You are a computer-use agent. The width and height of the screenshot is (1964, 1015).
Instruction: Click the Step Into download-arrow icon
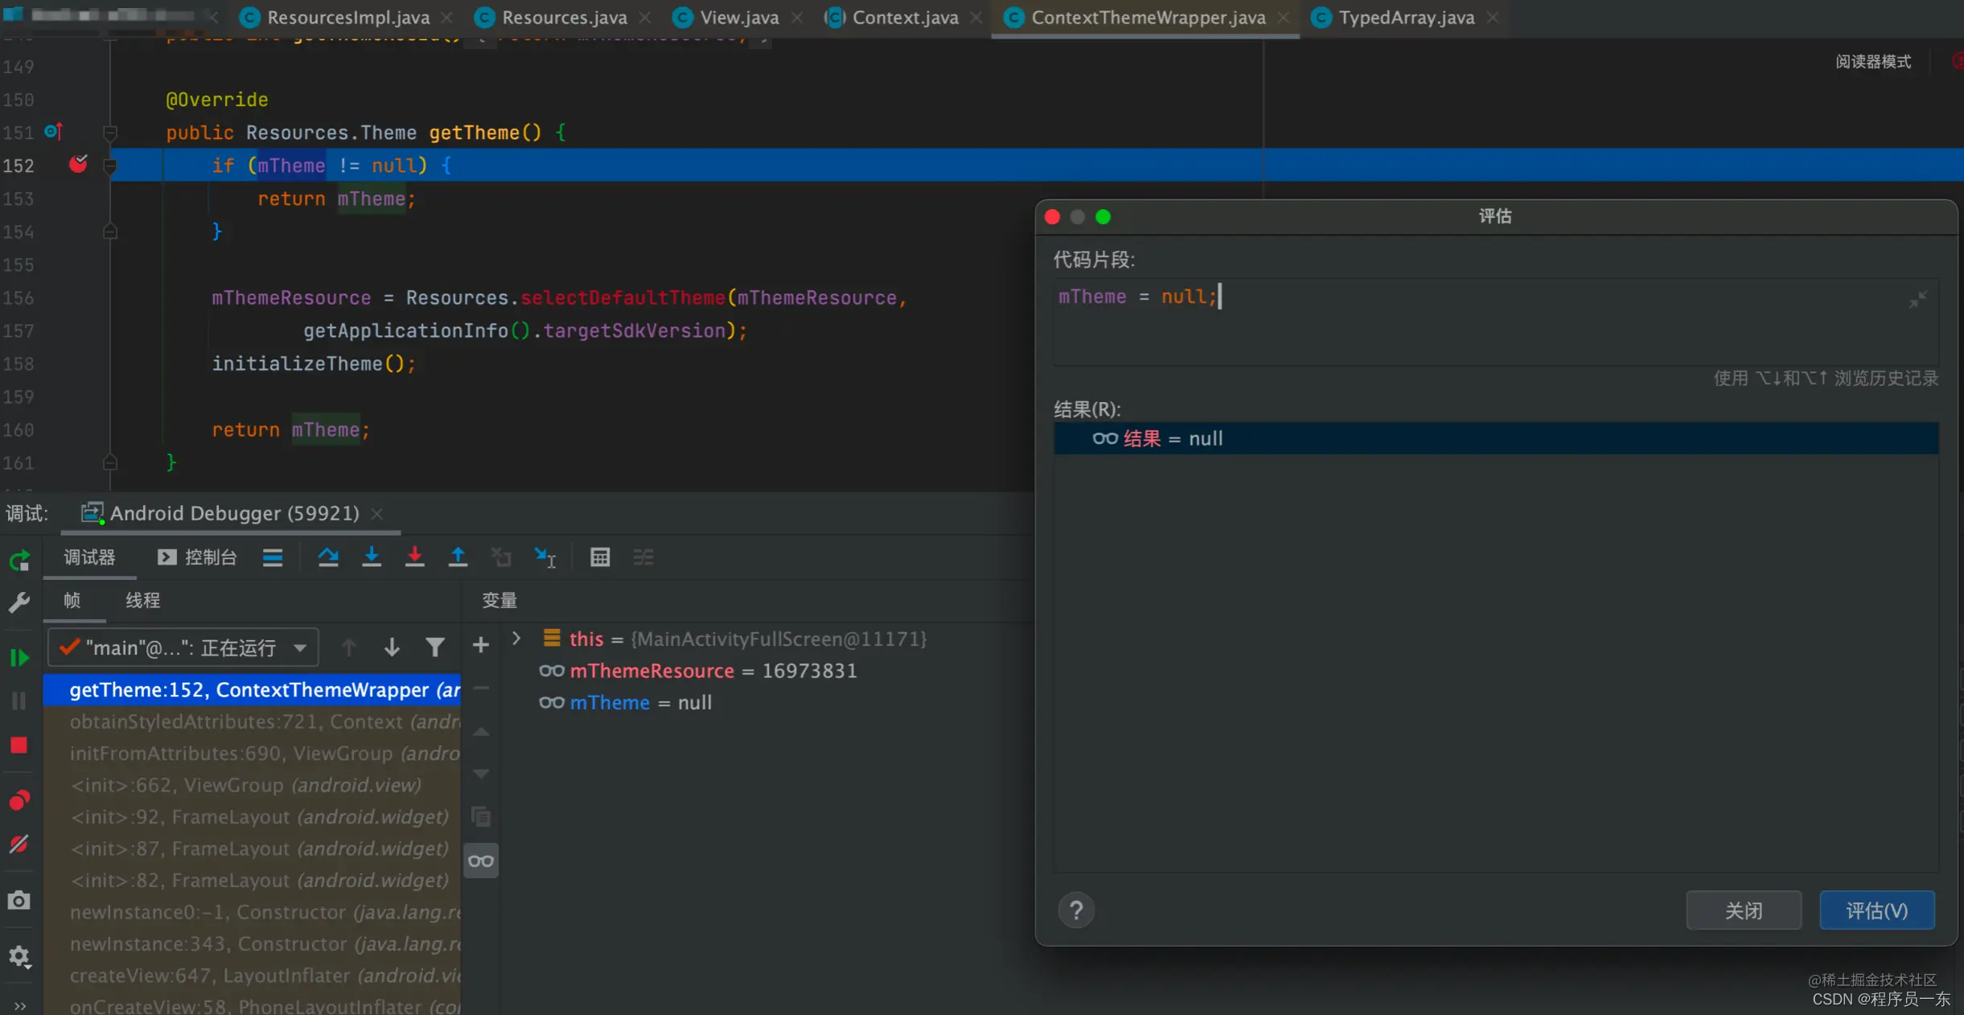tap(372, 557)
